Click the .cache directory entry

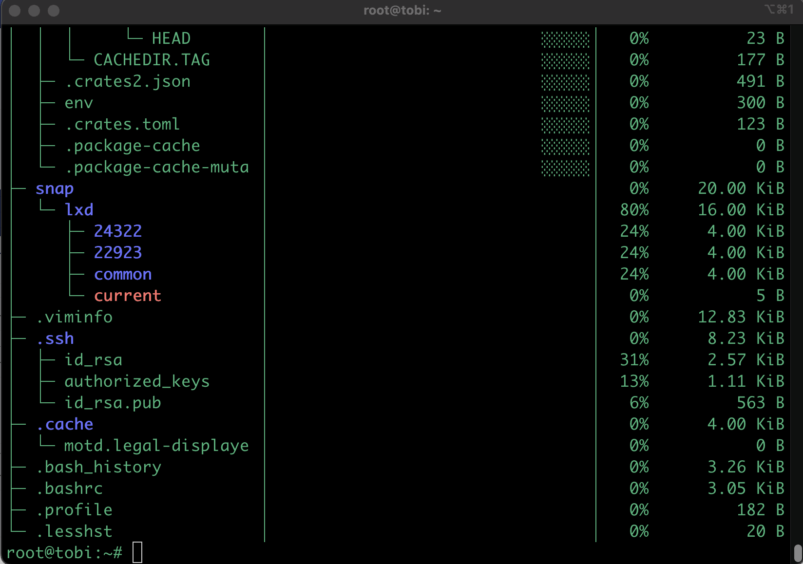(65, 424)
